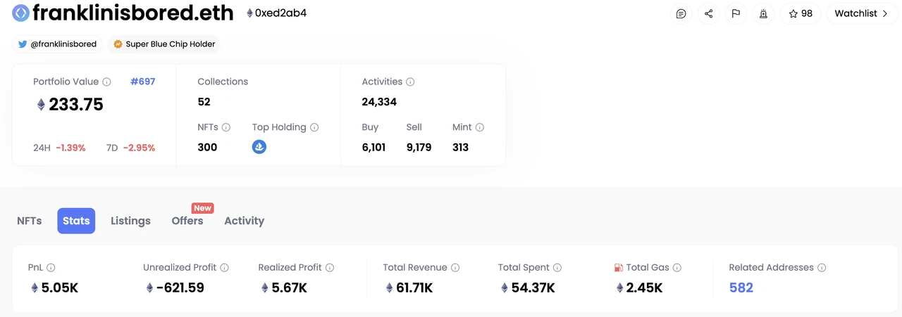902x317 pixels.
Task: Click the ENS avatar beside franklinisbored.eth
Action: point(21,13)
